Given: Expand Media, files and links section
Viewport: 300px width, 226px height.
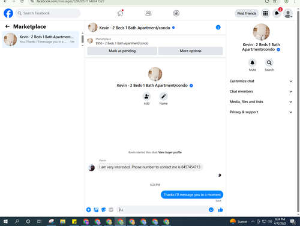Looking at the screenshot, I should tap(261, 102).
